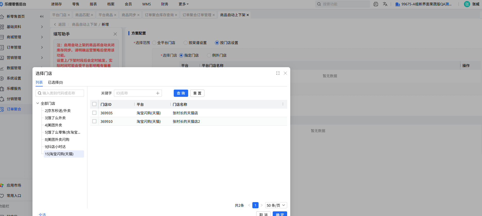482x216 pixels.
Task: Click the language translate icon
Action: [385, 4]
